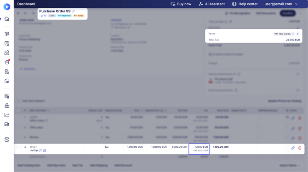The image size is (308, 172).
Task: Open the shopping cart sidebar icon
Action: click(x=7, y=34)
